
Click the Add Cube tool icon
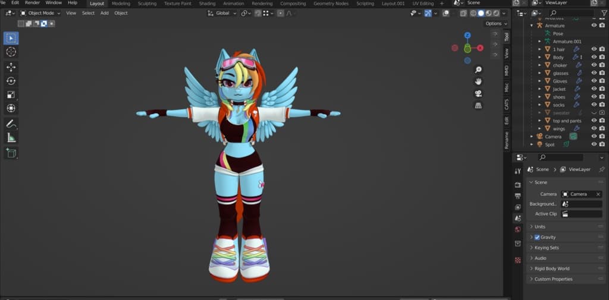coord(11,153)
